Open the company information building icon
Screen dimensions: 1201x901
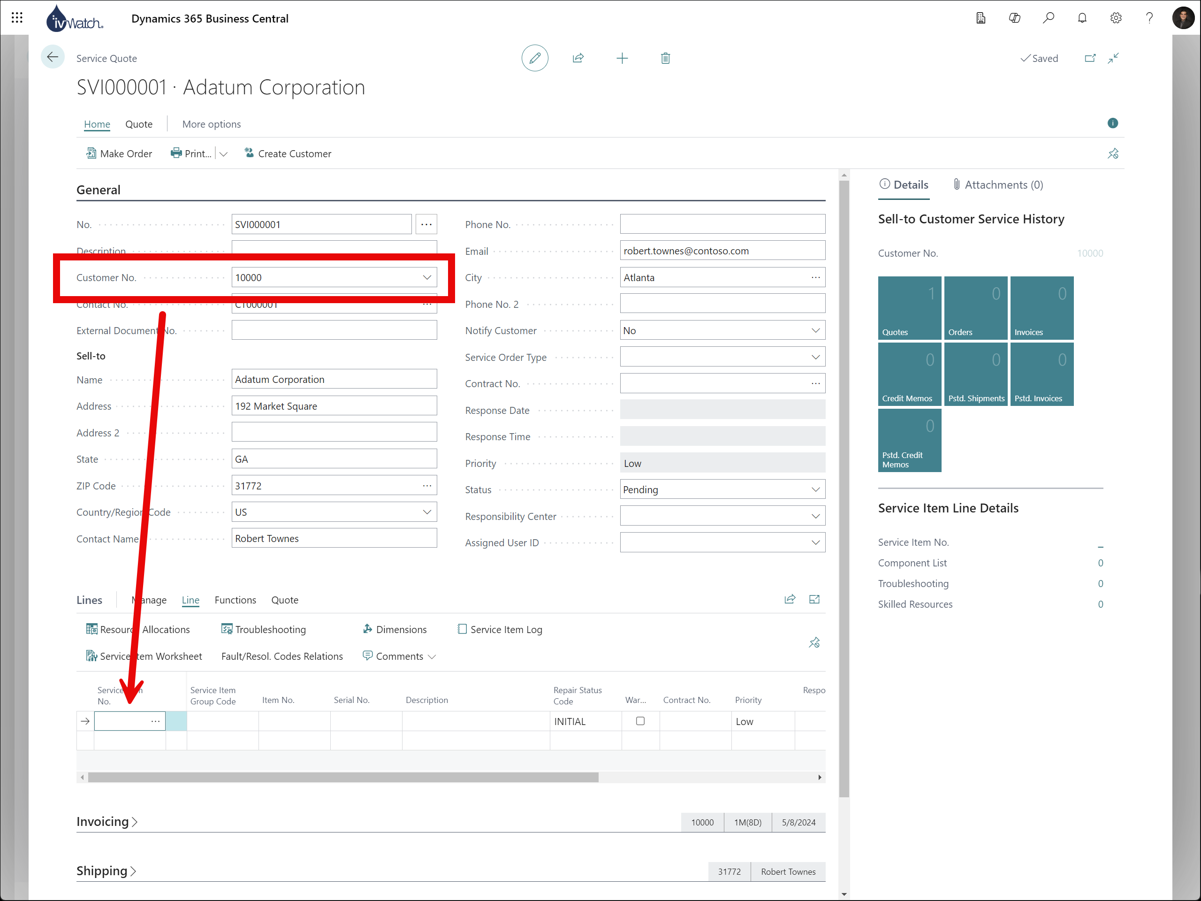pos(981,18)
